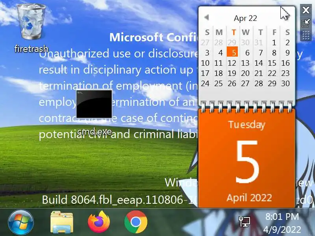
Task: Select April 12 in the calendar
Action: (x=232, y=63)
